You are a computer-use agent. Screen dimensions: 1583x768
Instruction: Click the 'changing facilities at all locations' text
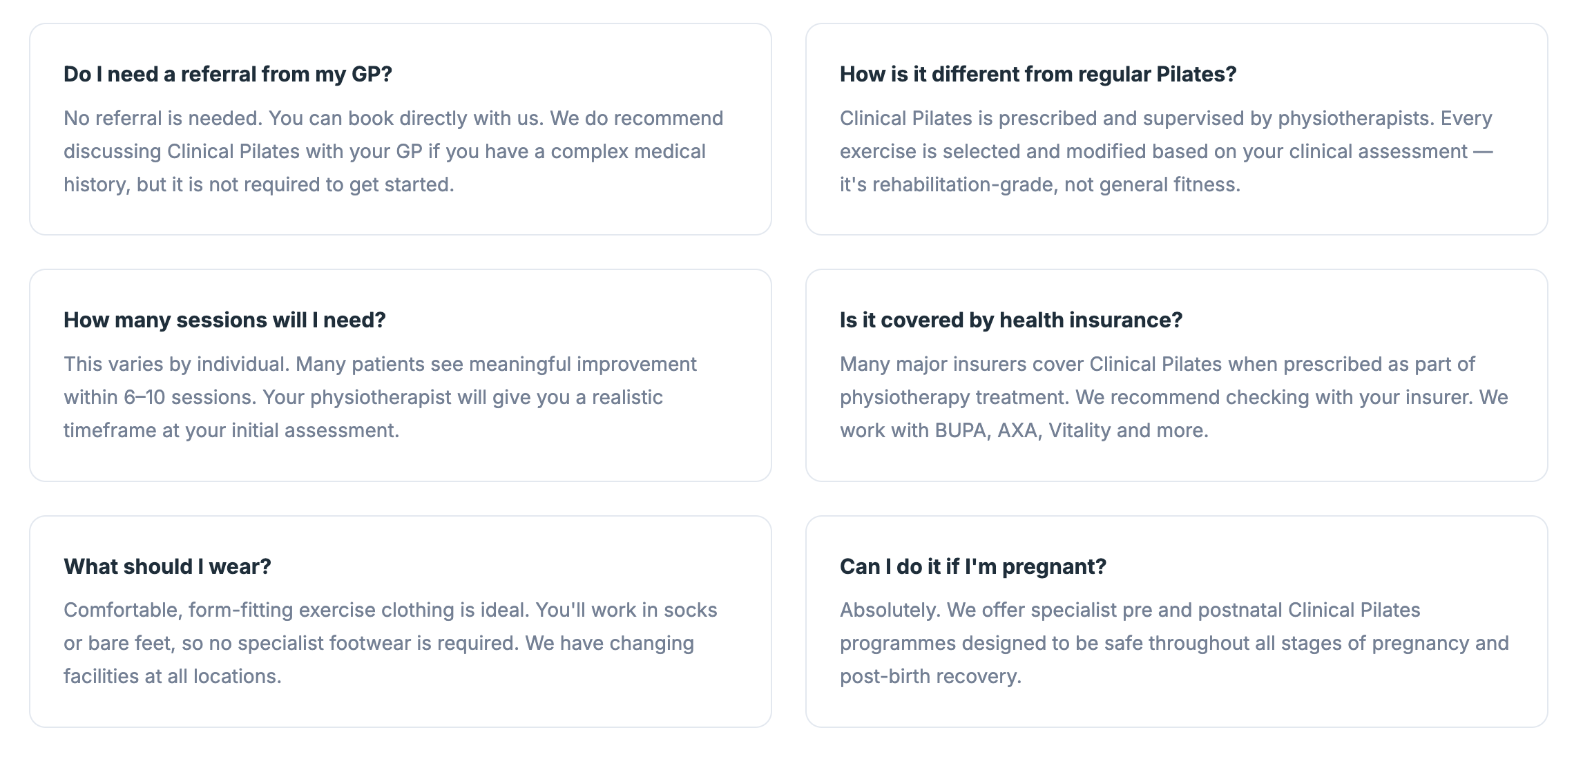(x=171, y=676)
